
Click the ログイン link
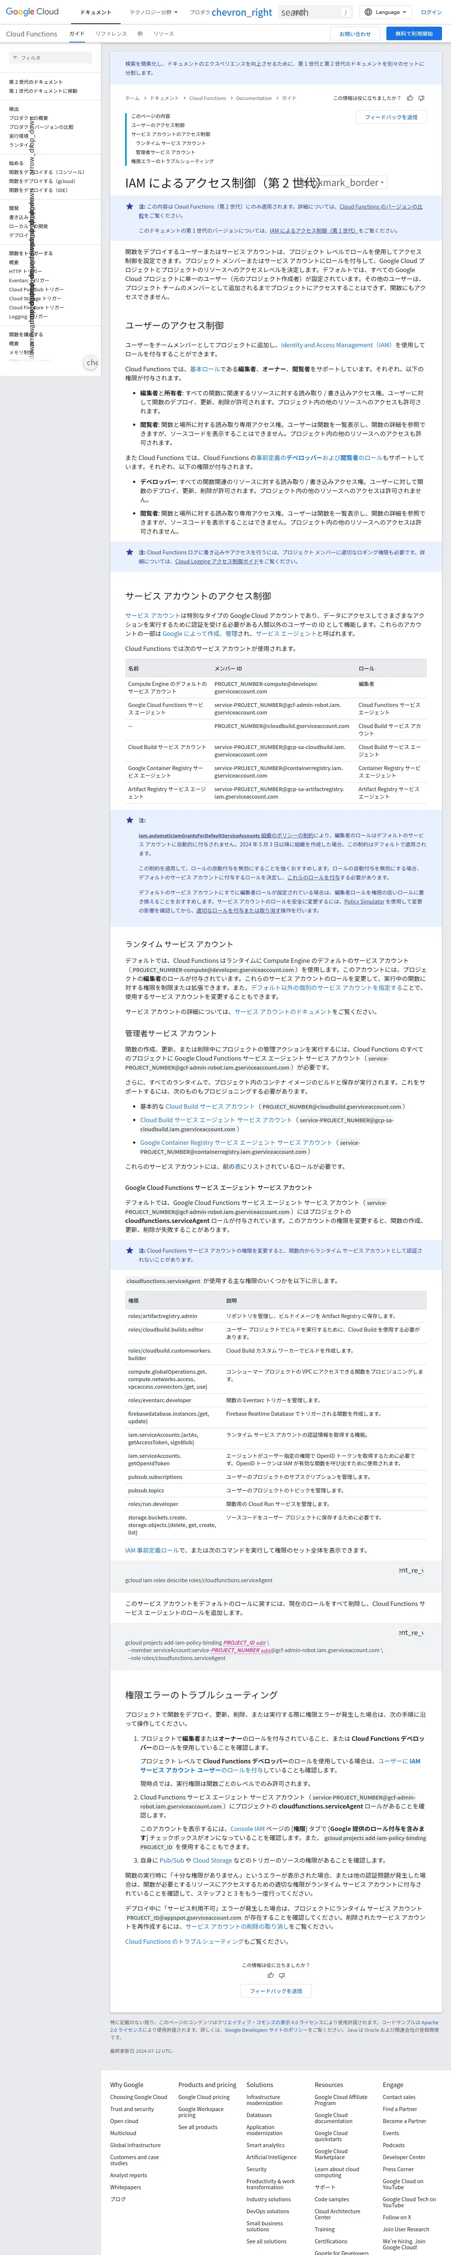point(431,12)
